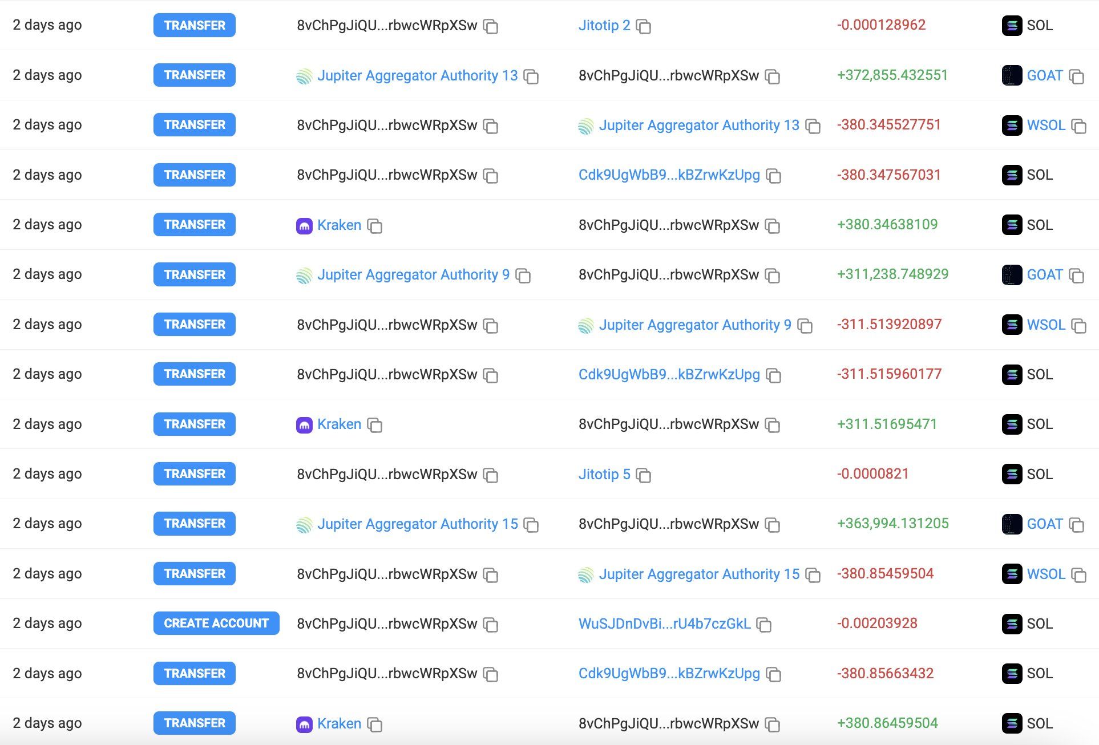Select the amount -0.0000821

pos(872,473)
